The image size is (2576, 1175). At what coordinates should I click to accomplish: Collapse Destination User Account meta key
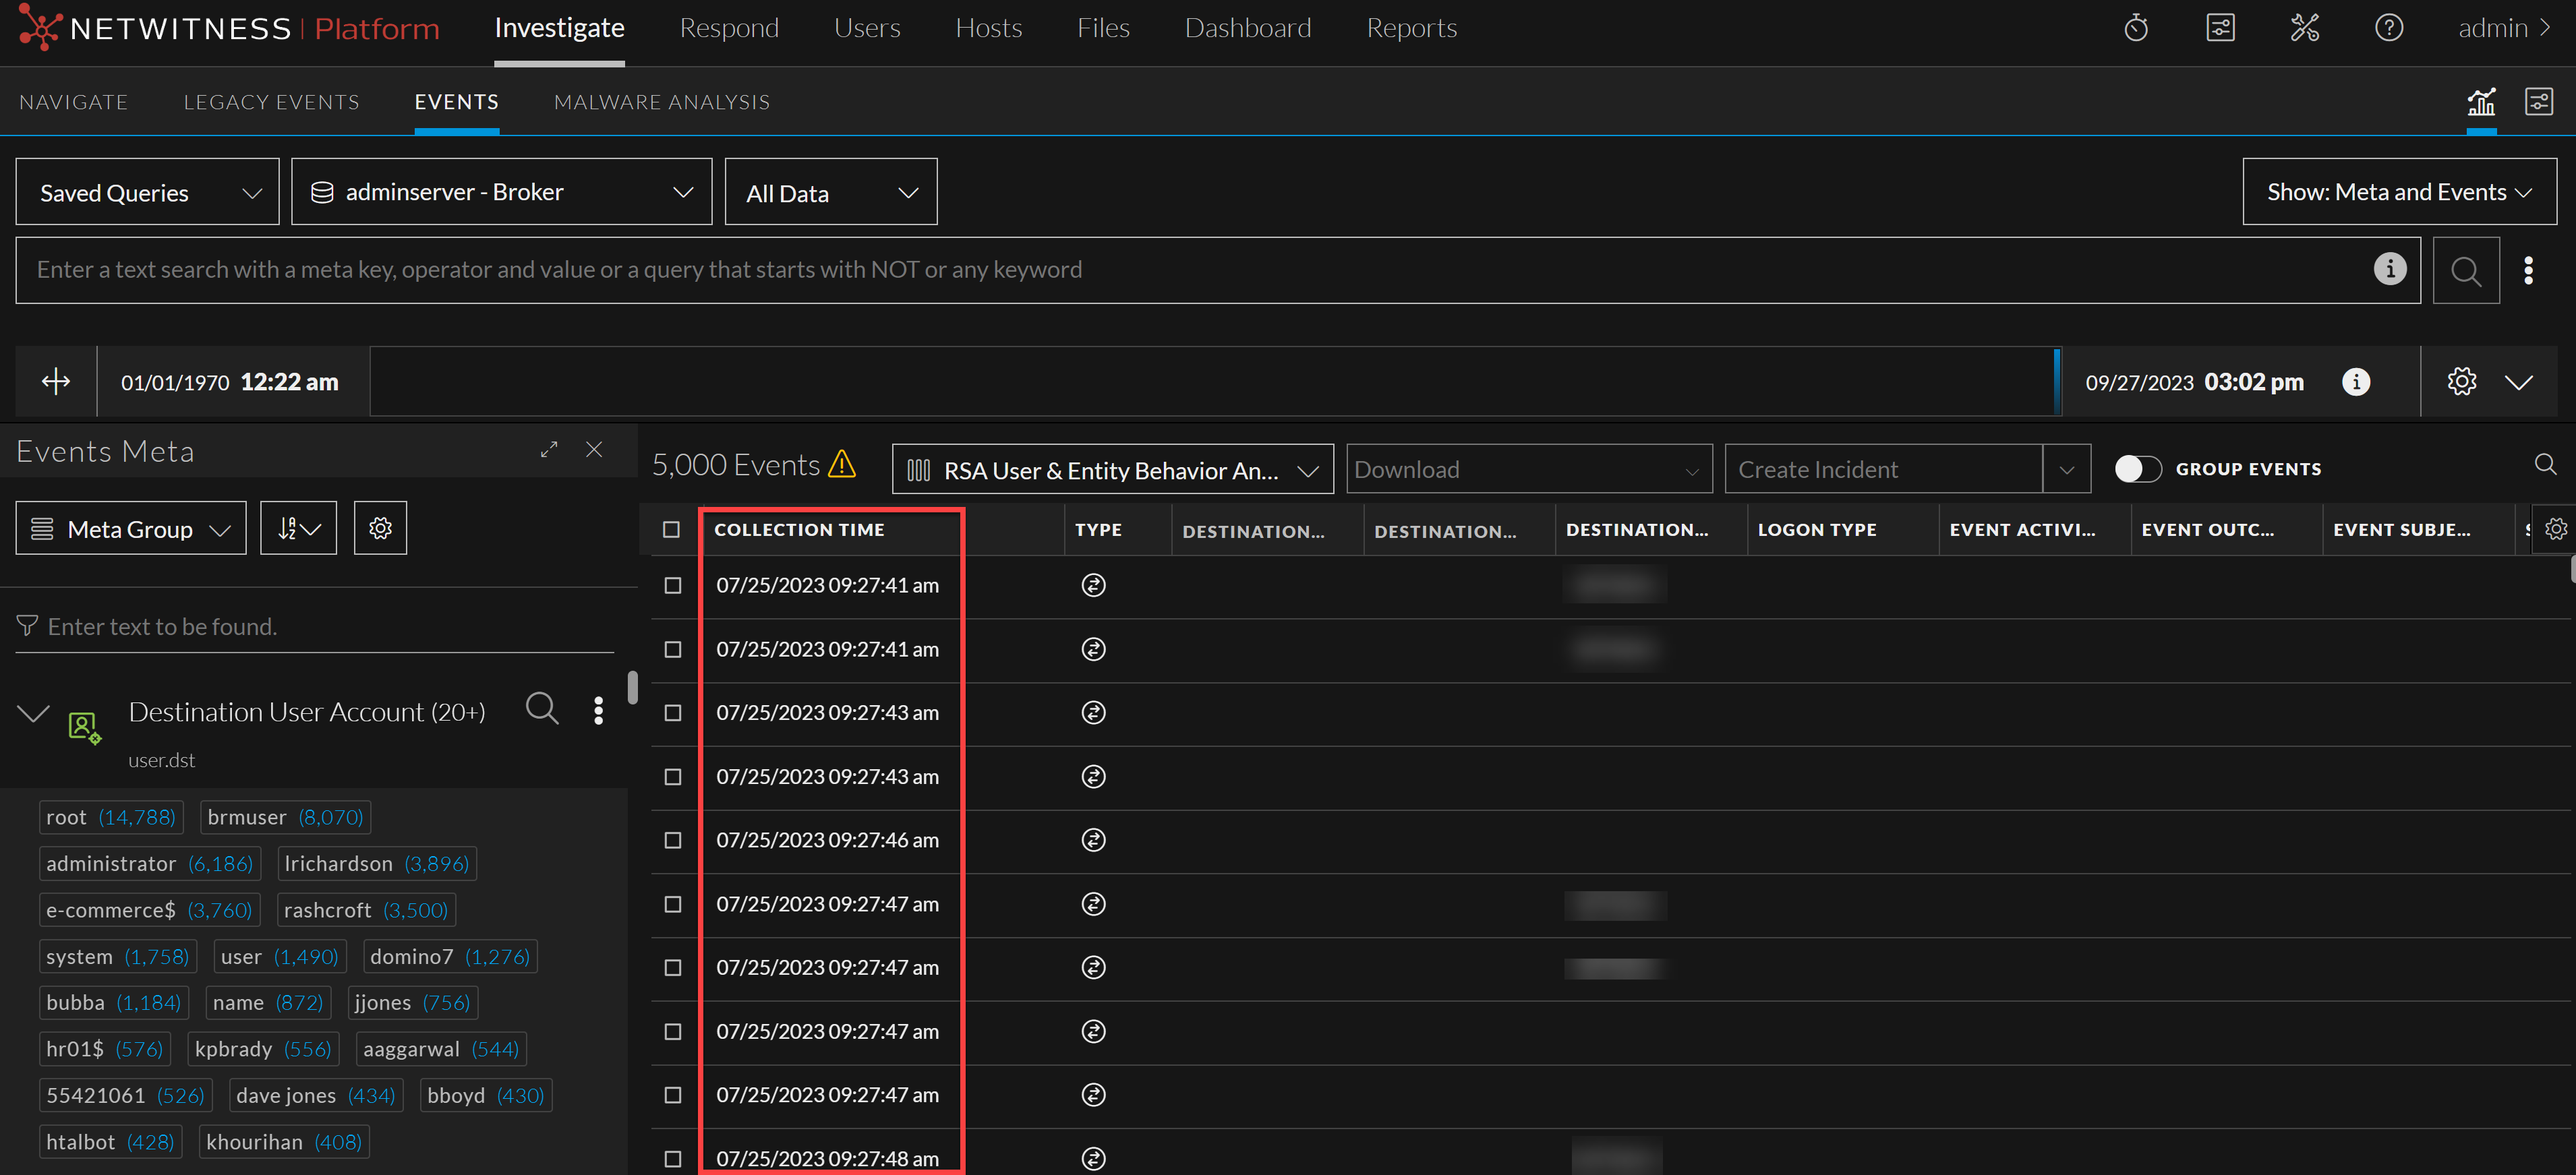click(34, 713)
